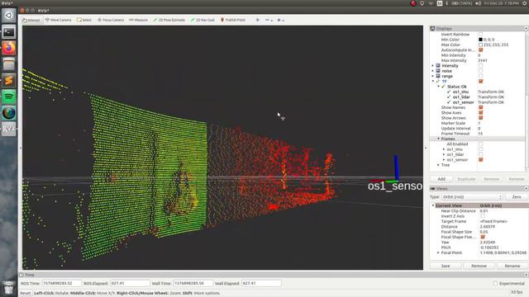The image size is (529, 297).
Task: Select the Interact tool
Action: pyautogui.click(x=31, y=20)
